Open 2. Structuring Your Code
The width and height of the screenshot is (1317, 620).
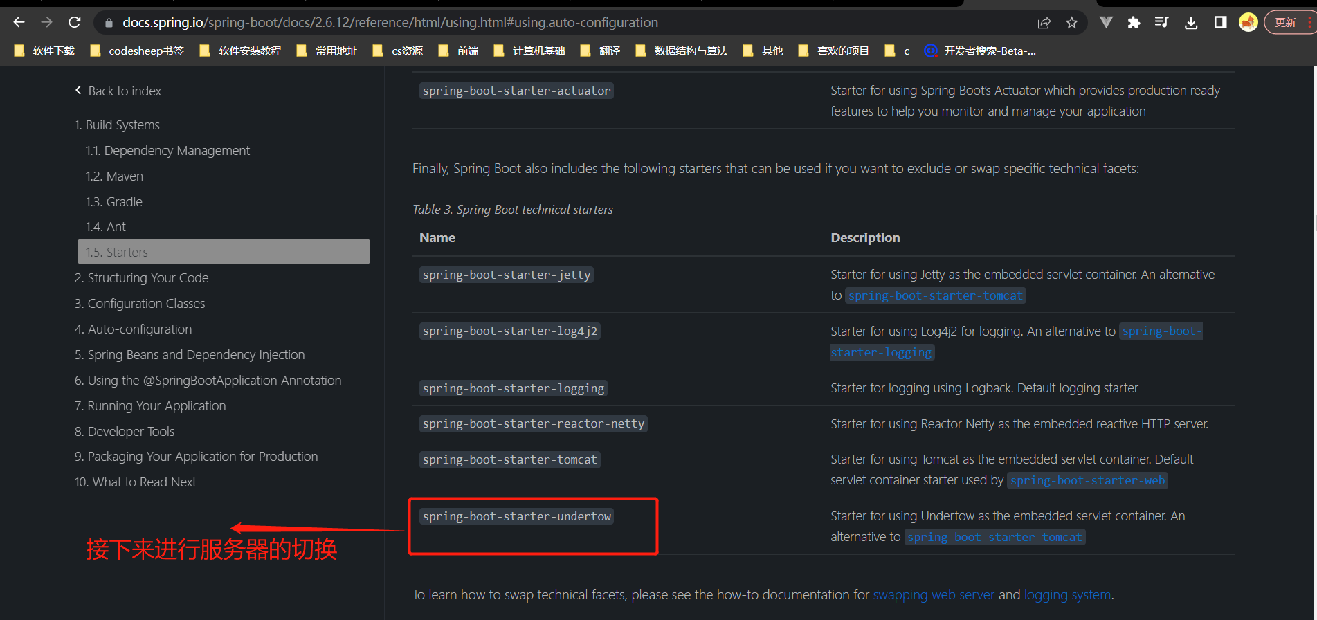pos(142,277)
